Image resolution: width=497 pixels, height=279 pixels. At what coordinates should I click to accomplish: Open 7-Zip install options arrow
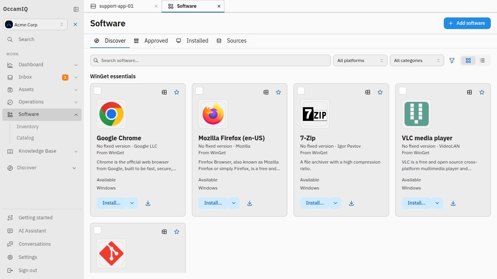pos(335,203)
